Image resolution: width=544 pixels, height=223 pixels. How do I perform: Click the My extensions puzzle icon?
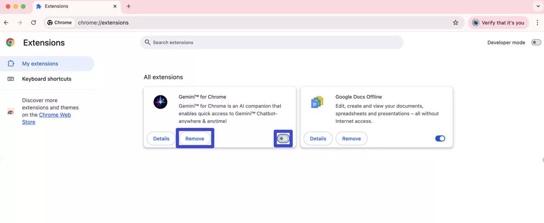pyautogui.click(x=11, y=64)
